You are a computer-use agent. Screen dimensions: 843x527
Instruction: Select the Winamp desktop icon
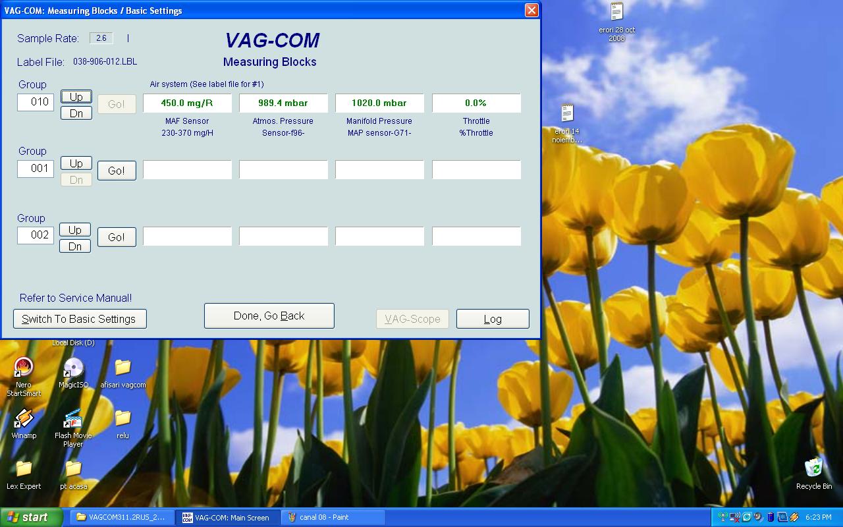pyautogui.click(x=24, y=419)
